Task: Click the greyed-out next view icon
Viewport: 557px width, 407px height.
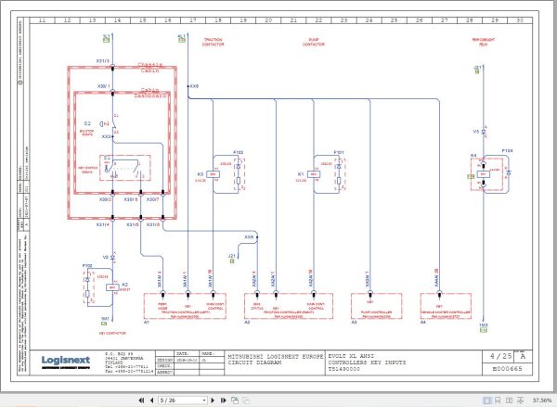Action: click(246, 401)
